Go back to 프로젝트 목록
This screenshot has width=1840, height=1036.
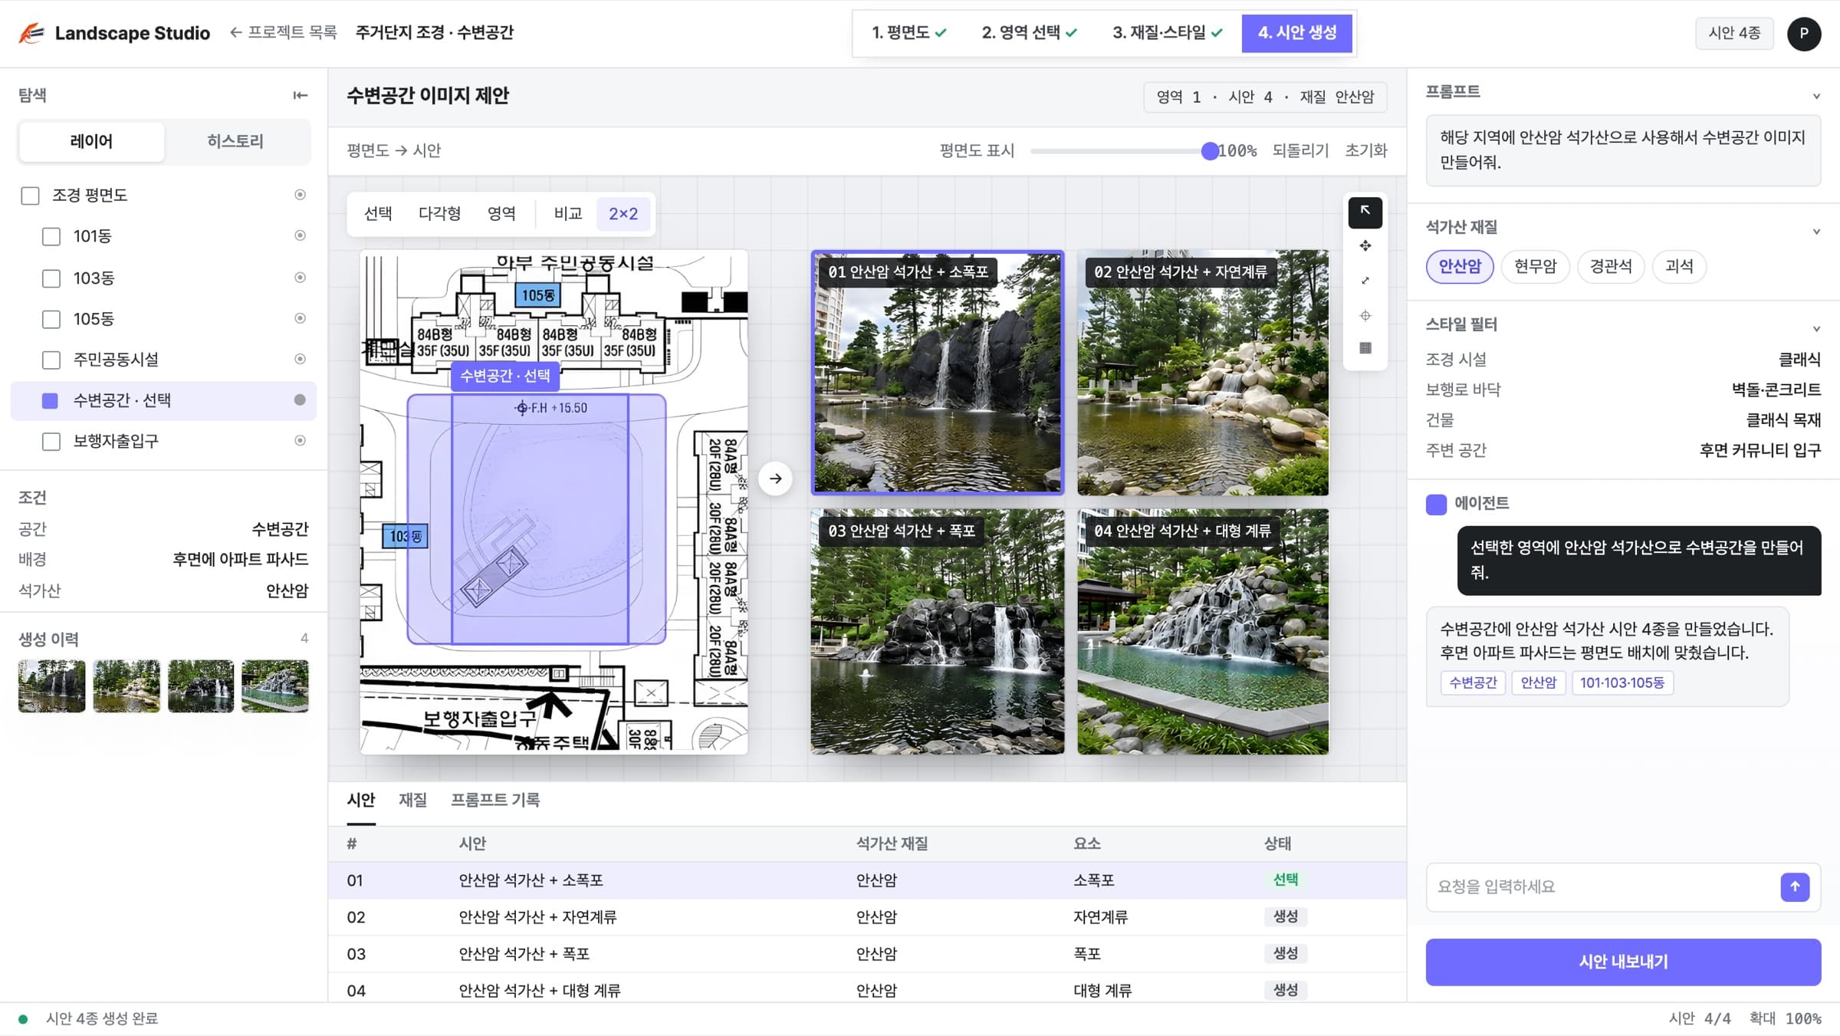(x=284, y=32)
